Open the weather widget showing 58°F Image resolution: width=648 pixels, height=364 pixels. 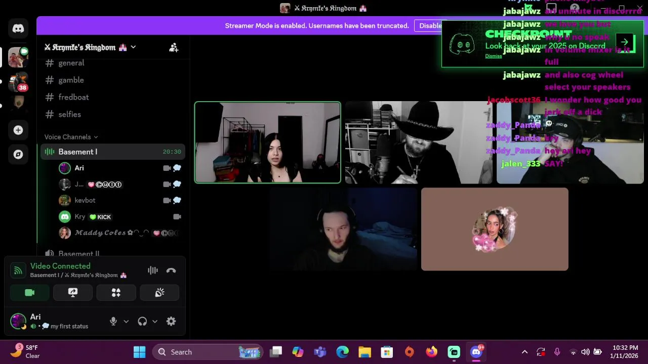tap(25, 351)
